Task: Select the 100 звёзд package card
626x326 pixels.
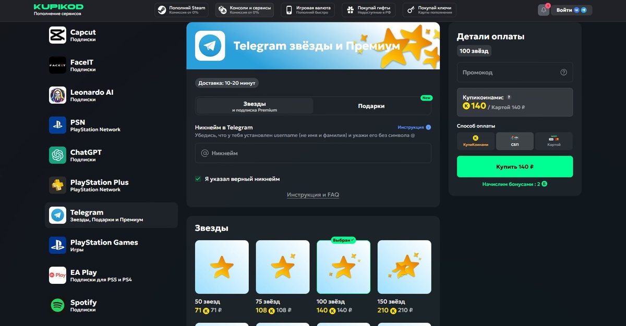Action: (343, 278)
